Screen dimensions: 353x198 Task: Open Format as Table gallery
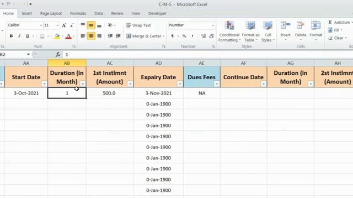click(250, 31)
